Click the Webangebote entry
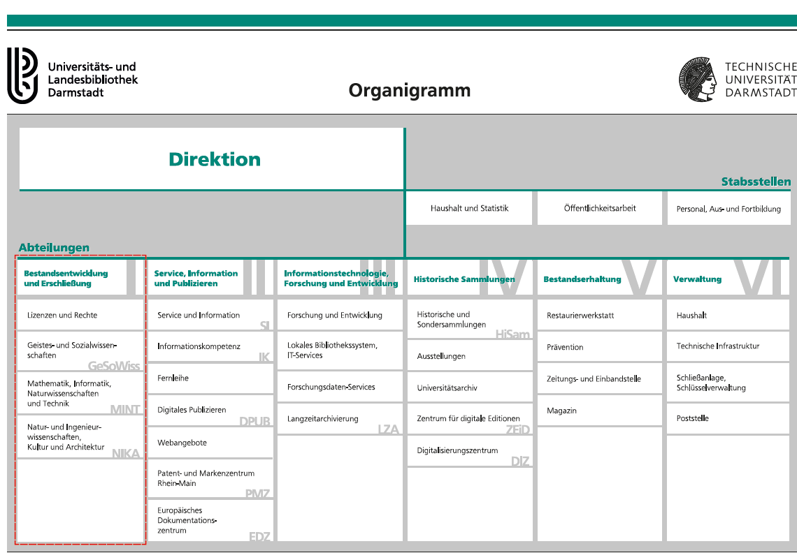Screen dimensions: 797x553 click(210, 443)
